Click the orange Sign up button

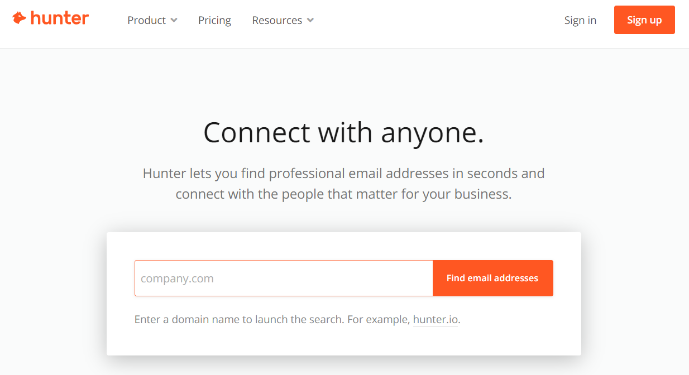click(x=644, y=20)
